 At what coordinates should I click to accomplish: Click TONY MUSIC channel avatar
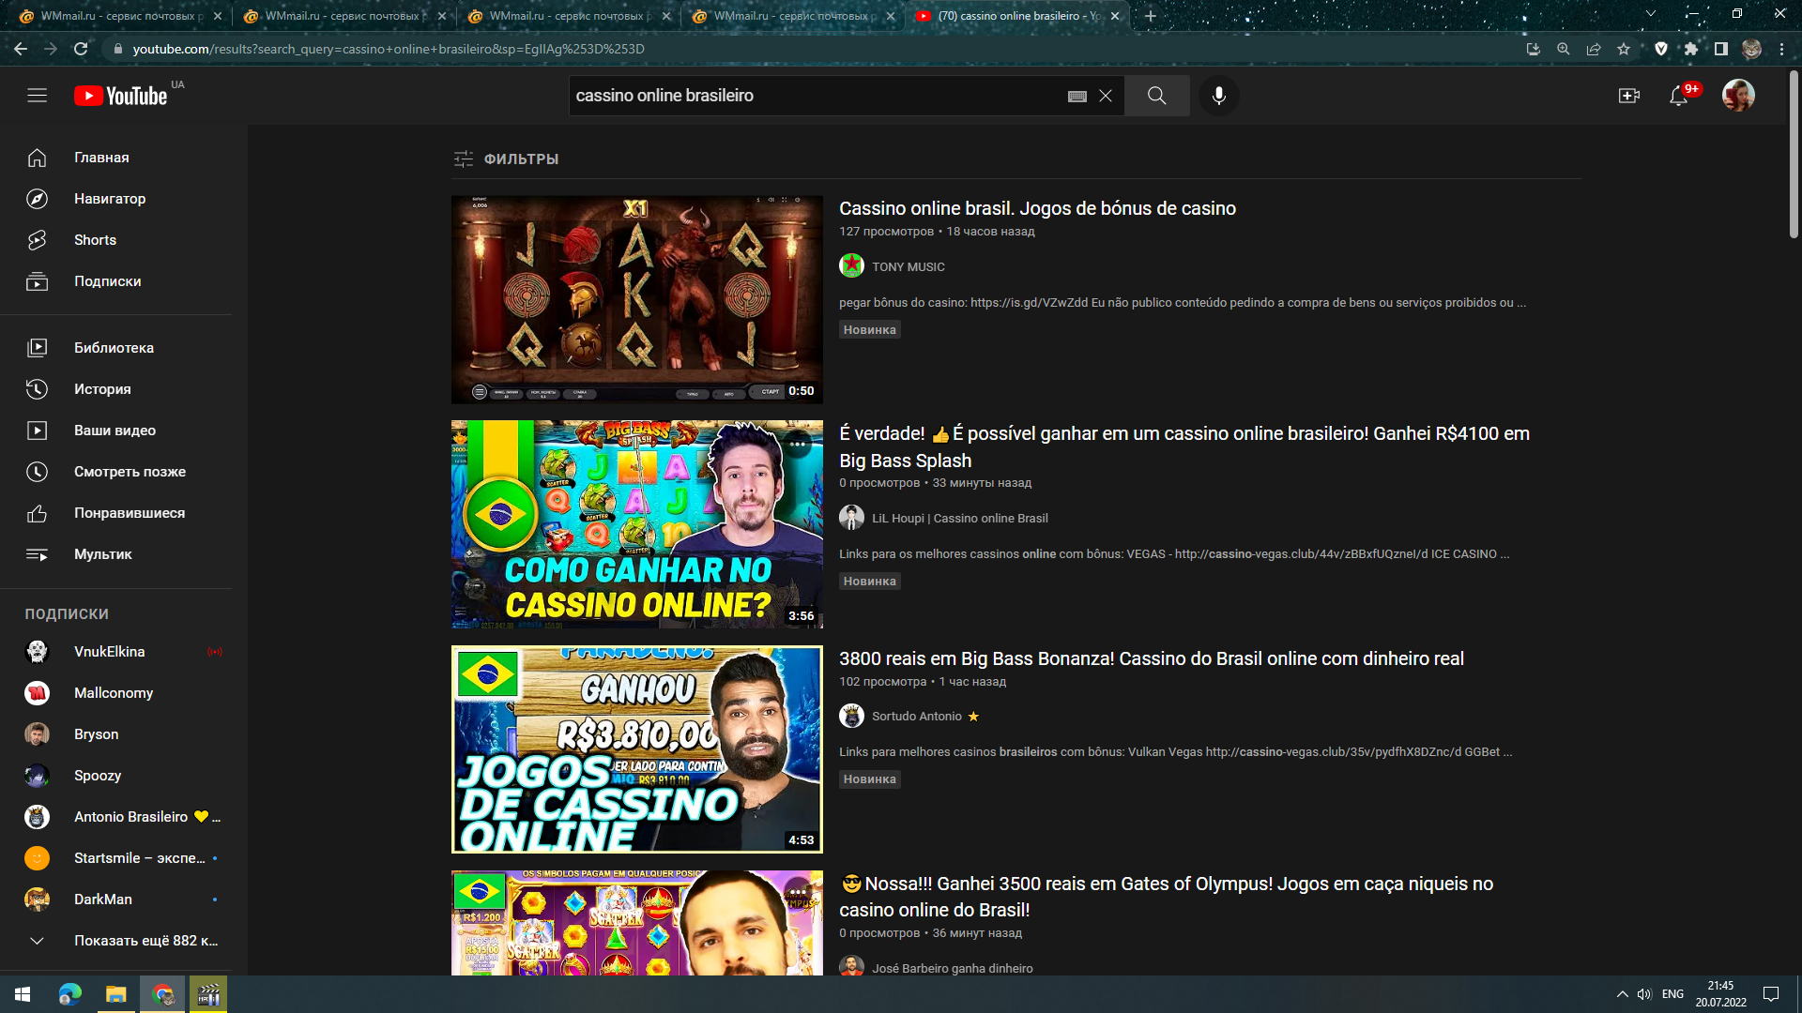click(x=851, y=266)
